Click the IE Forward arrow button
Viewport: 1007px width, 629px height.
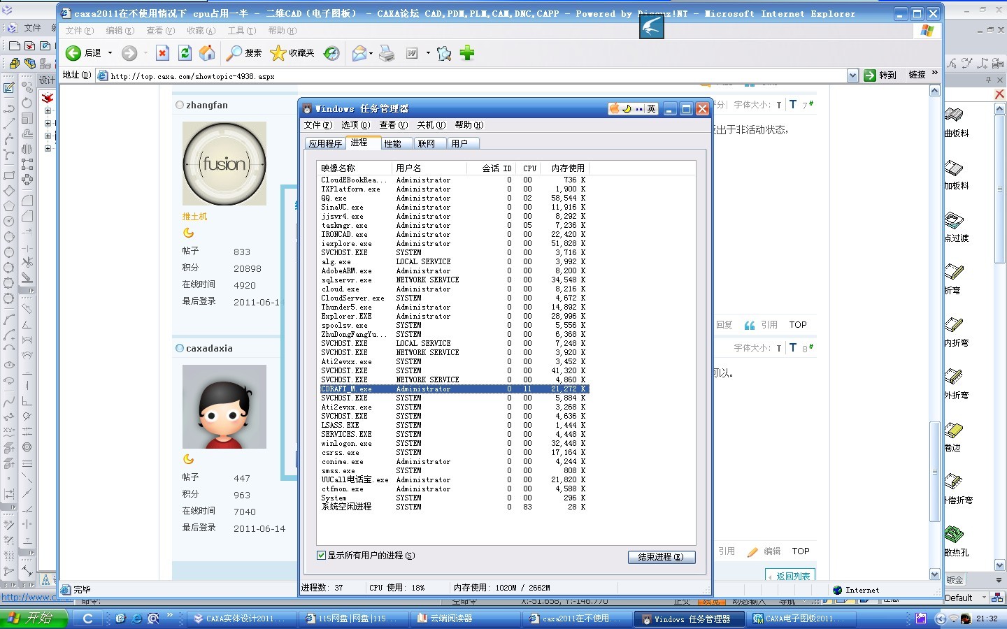(x=129, y=53)
